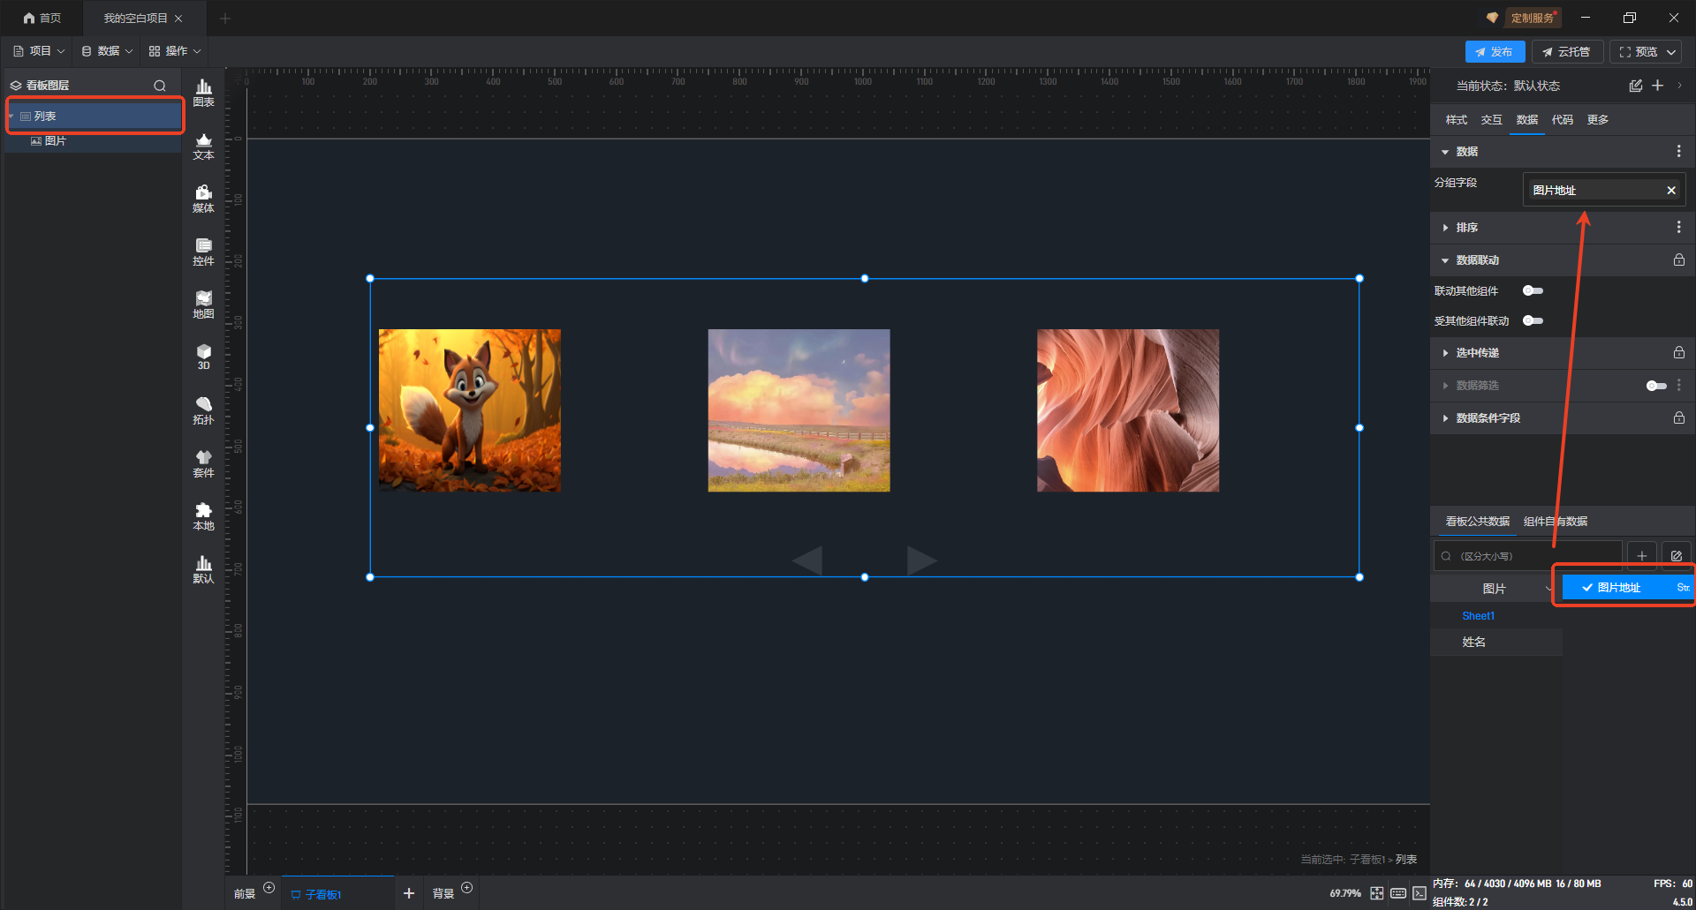Open more options for the 排序 section
This screenshot has width=1696, height=910.
[1678, 228]
